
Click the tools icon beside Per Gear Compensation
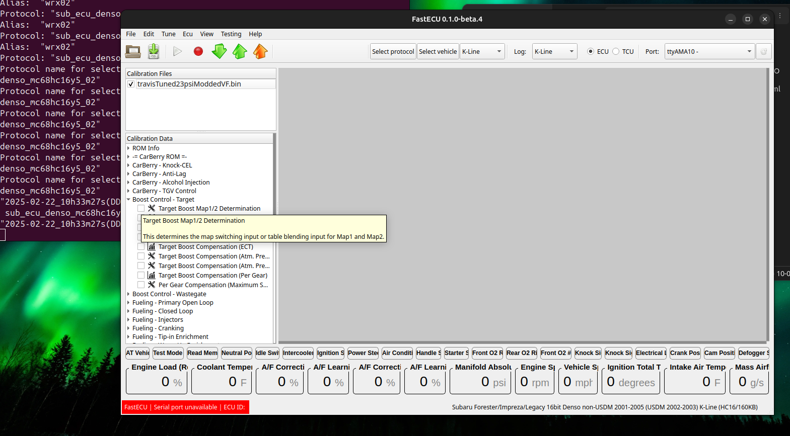[152, 285]
